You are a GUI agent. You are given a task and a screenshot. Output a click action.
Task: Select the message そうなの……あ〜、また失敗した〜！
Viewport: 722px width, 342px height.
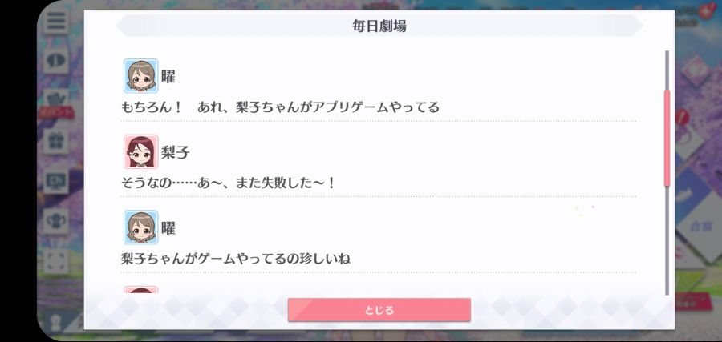tap(229, 183)
